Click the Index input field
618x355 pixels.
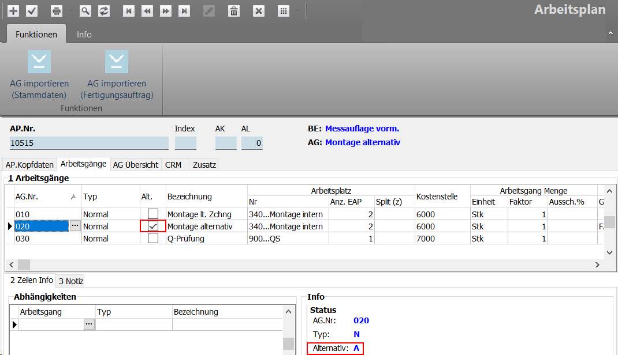tap(185, 143)
